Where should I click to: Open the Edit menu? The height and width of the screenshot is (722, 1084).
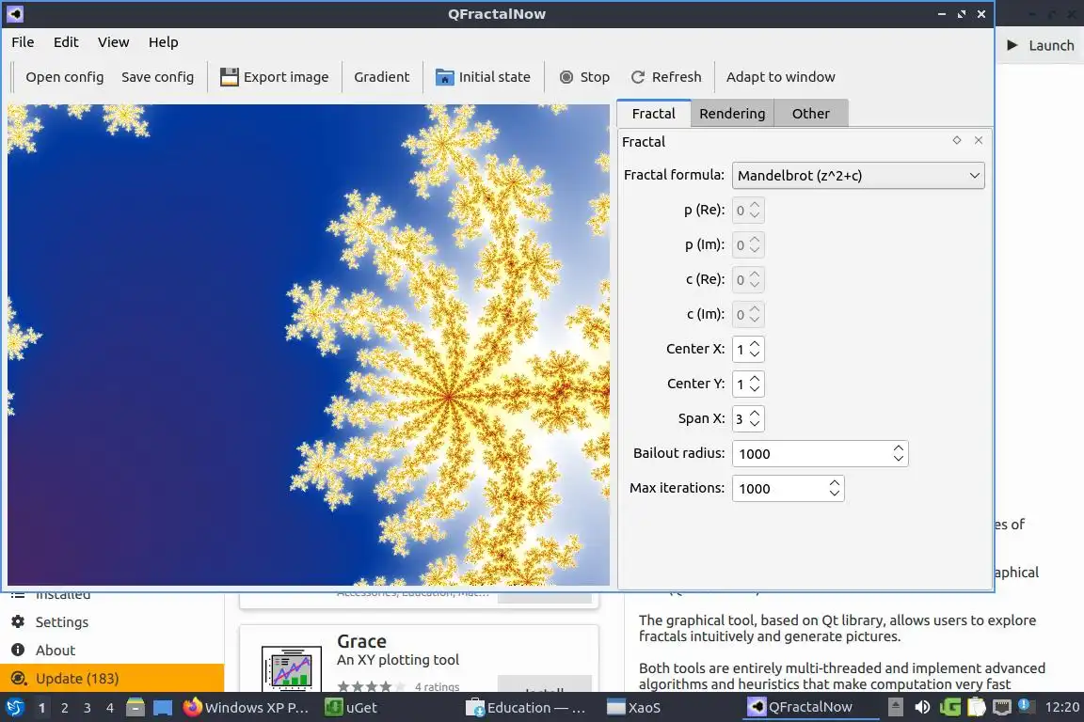66,42
